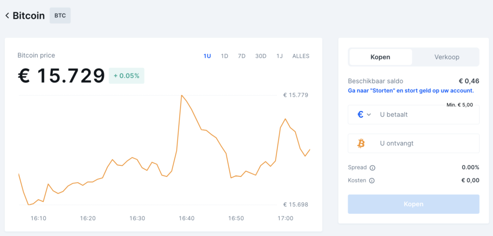The height and width of the screenshot is (236, 493).
Task: Select the 1D time range
Action: (224, 56)
